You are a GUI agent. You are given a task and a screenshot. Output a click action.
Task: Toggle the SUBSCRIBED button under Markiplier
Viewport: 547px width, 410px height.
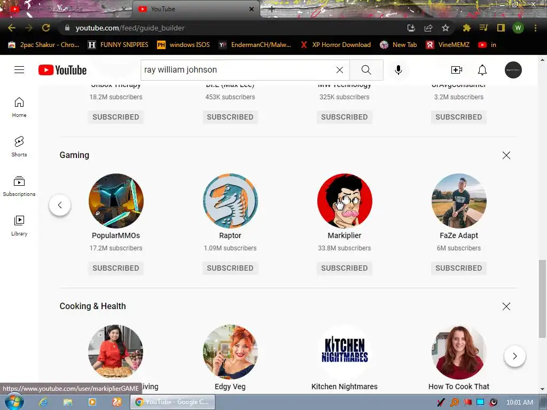345,268
